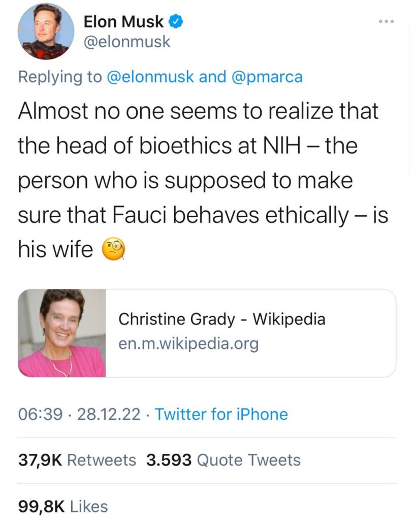Image resolution: width=414 pixels, height=521 pixels.
Task: Open Christine Grady Wikipedia card photo
Action: coord(61,333)
